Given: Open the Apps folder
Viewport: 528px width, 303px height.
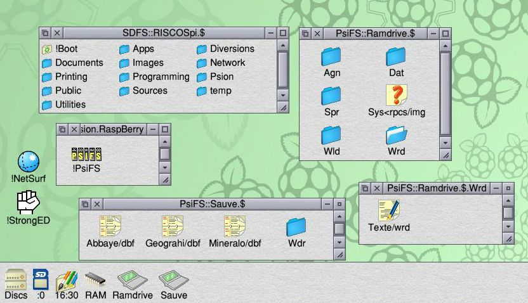Looking at the screenshot, I should pos(136,49).
